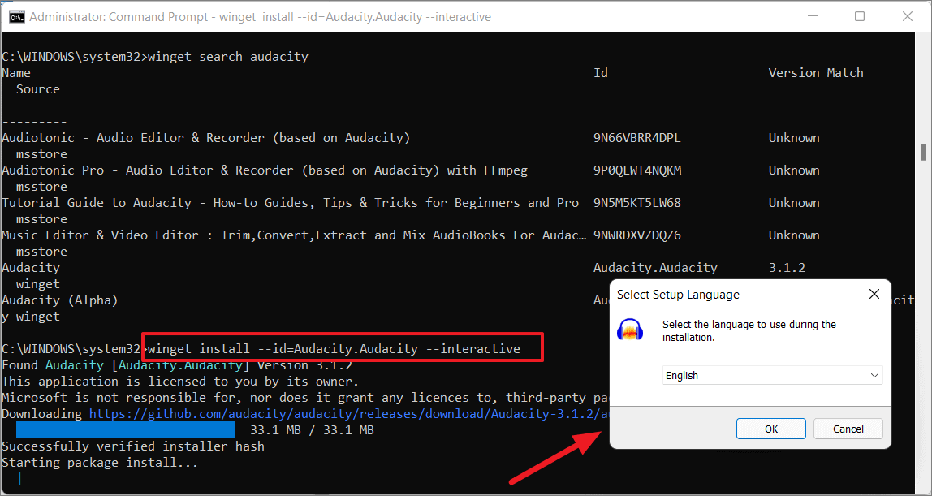Viewport: 932px width, 496px height.
Task: Click the 'Successfully verified installer hash' line
Action: point(133,446)
